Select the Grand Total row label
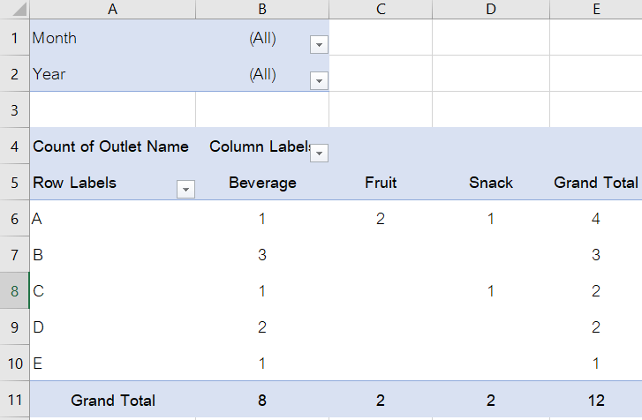642x420 pixels. 113,400
